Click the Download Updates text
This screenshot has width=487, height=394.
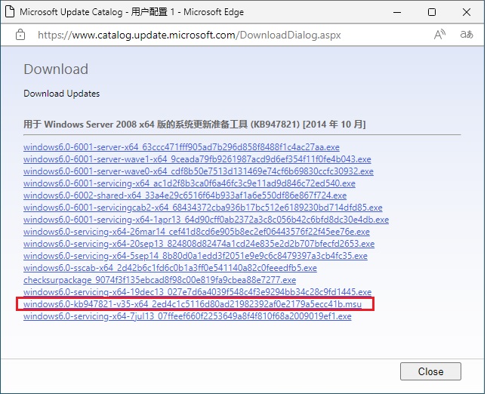click(x=61, y=94)
